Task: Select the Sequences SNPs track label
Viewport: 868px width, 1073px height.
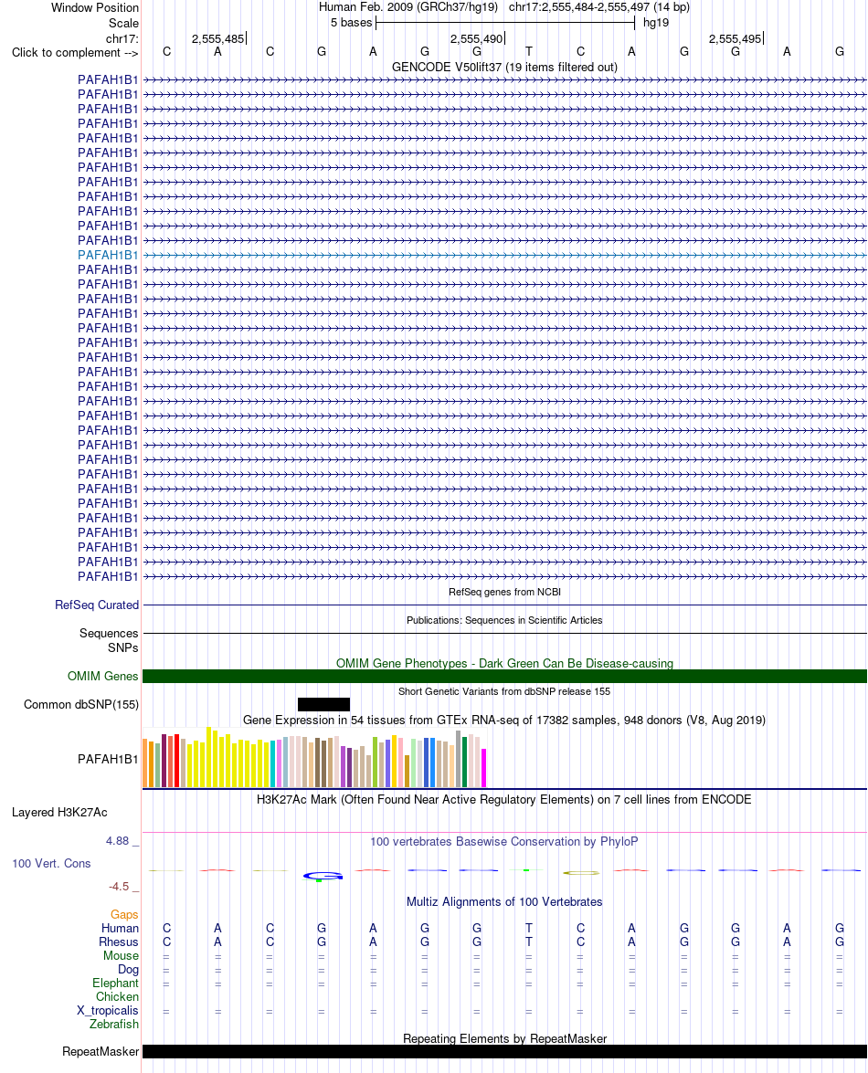Action: click(109, 640)
